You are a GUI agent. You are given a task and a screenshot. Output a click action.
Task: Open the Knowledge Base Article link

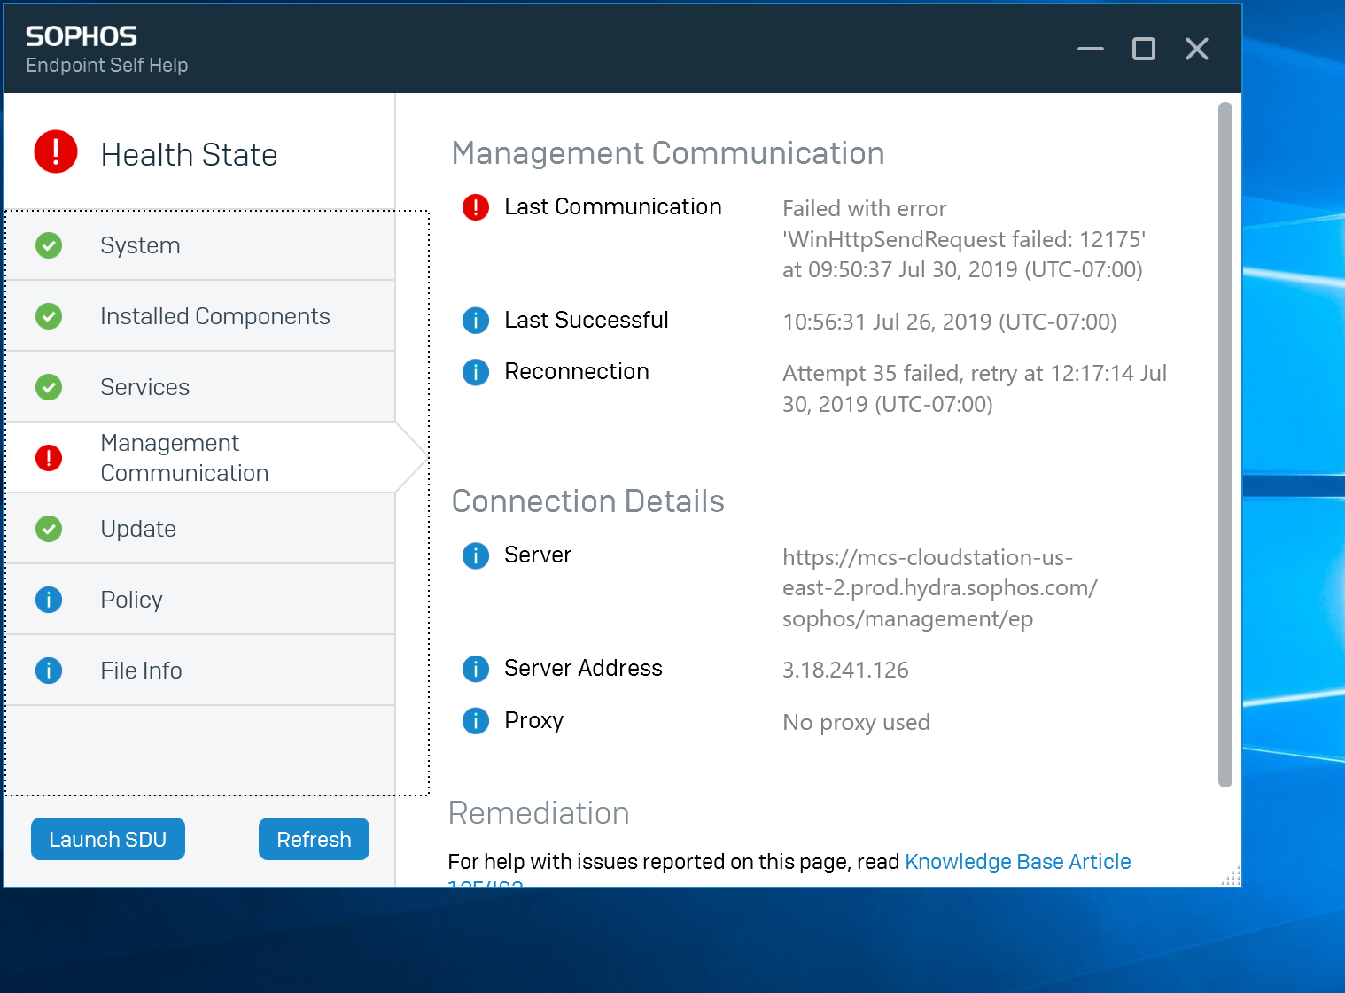[x=1017, y=862]
